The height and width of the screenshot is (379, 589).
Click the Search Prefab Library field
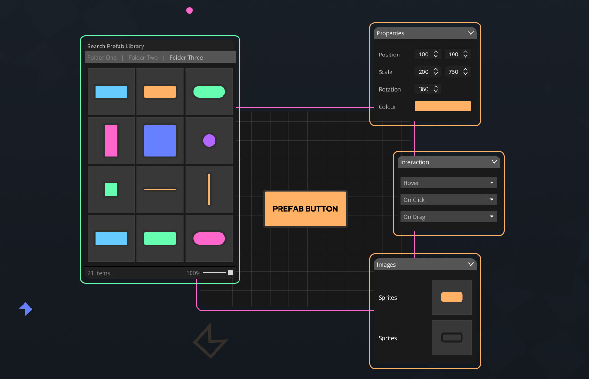(x=160, y=46)
